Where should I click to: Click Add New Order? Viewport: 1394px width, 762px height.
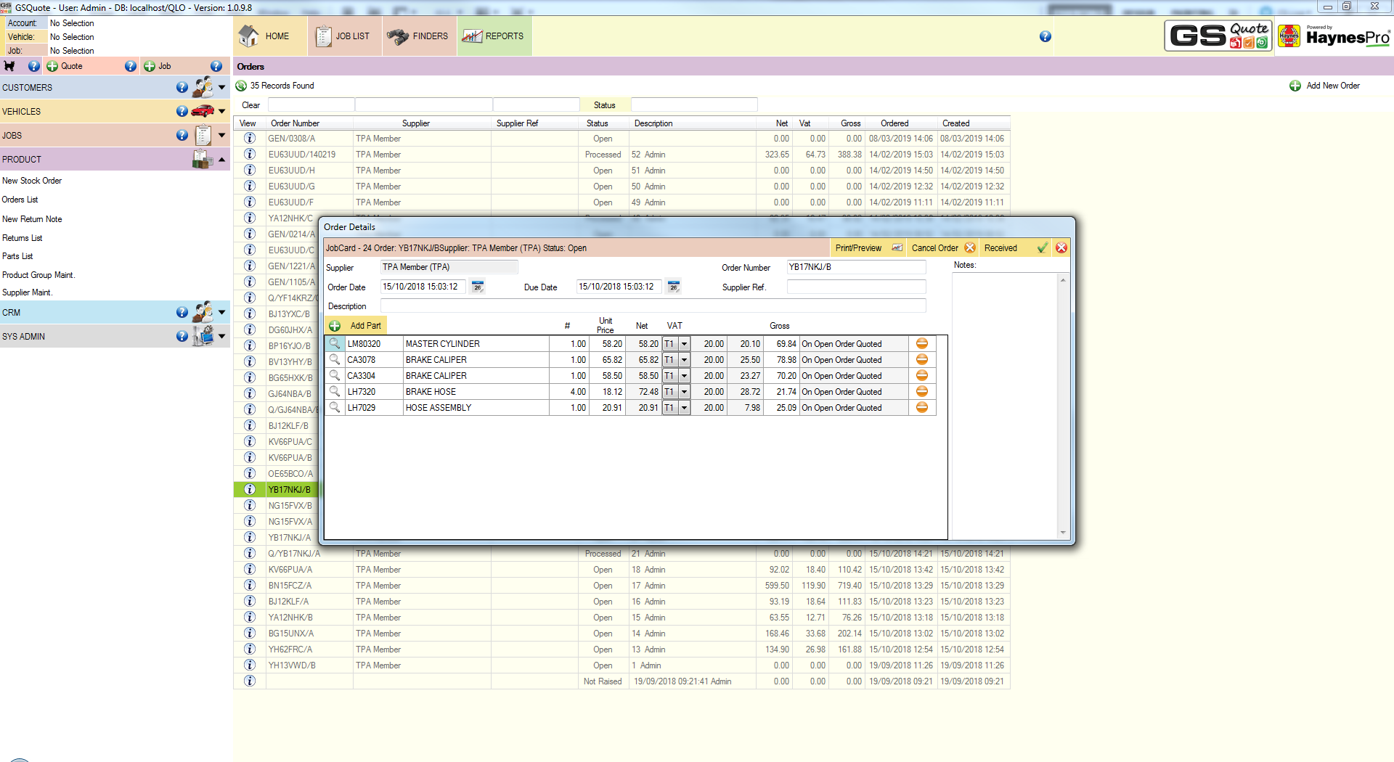pos(1325,86)
